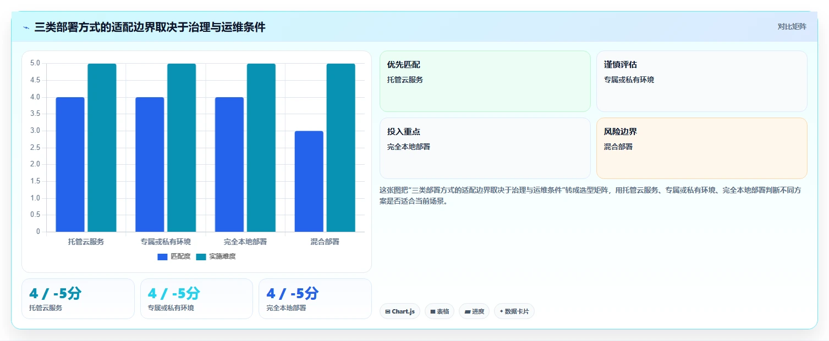Open the 风险边界 matrix card
Image resolution: width=829 pixels, height=341 pixels.
701,148
